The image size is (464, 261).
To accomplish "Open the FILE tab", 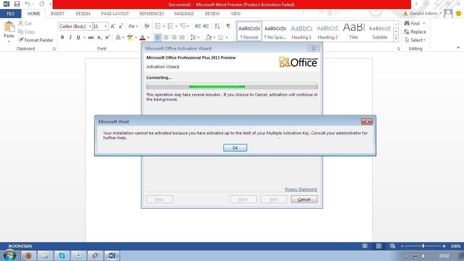I will click(11, 13).
